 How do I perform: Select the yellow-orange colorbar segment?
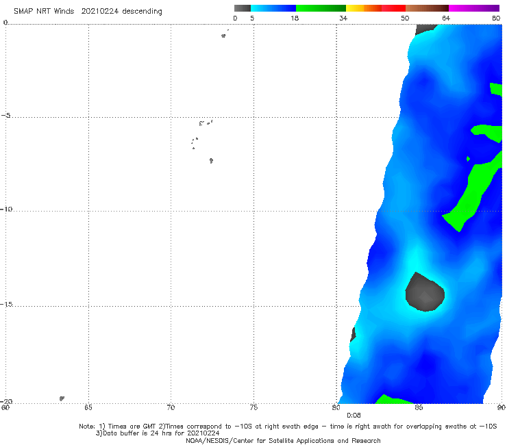click(364, 8)
